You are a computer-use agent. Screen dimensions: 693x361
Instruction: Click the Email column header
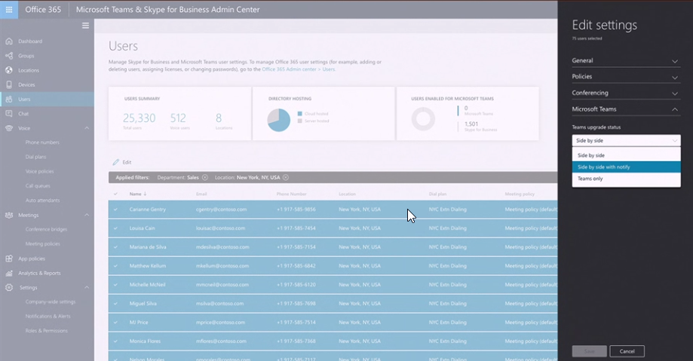[201, 194]
